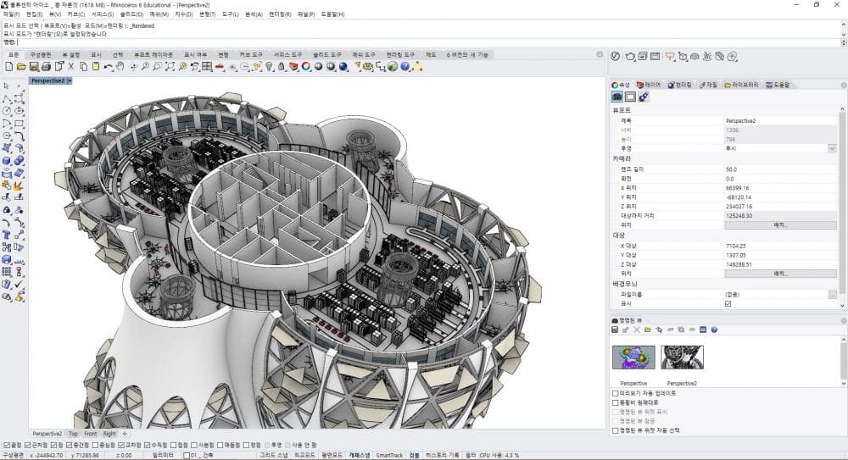Click the color wheel Properties icon
The width and height of the screenshot is (848, 460).
tap(306, 66)
